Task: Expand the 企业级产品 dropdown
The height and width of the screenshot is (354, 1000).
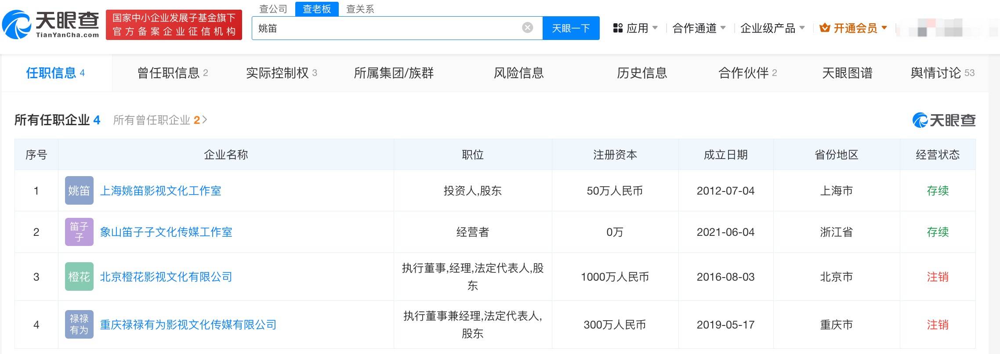Action: pyautogui.click(x=772, y=28)
